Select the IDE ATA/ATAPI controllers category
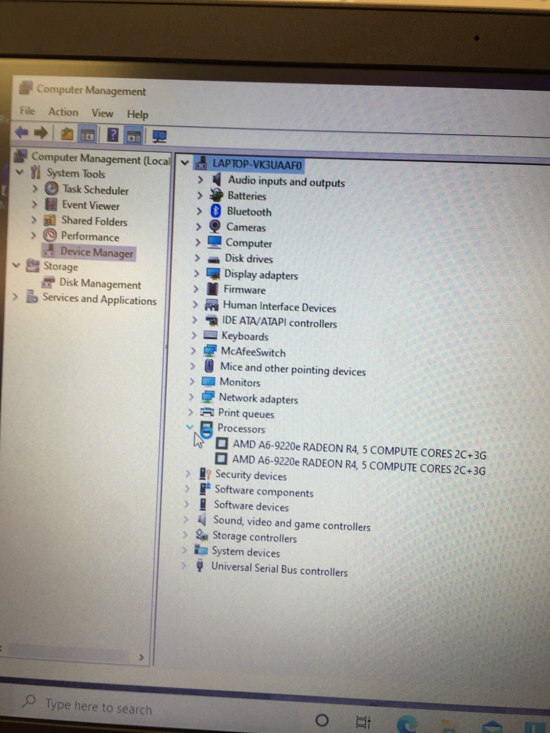Image resolution: width=550 pixels, height=733 pixels. pos(279,322)
